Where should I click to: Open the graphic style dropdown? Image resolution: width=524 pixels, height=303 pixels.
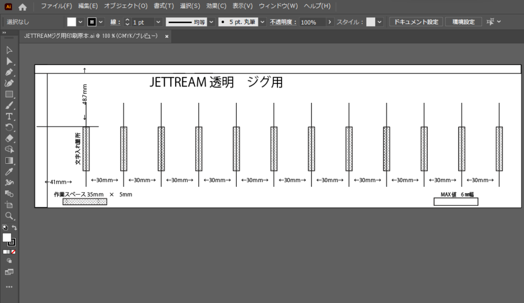tap(380, 22)
